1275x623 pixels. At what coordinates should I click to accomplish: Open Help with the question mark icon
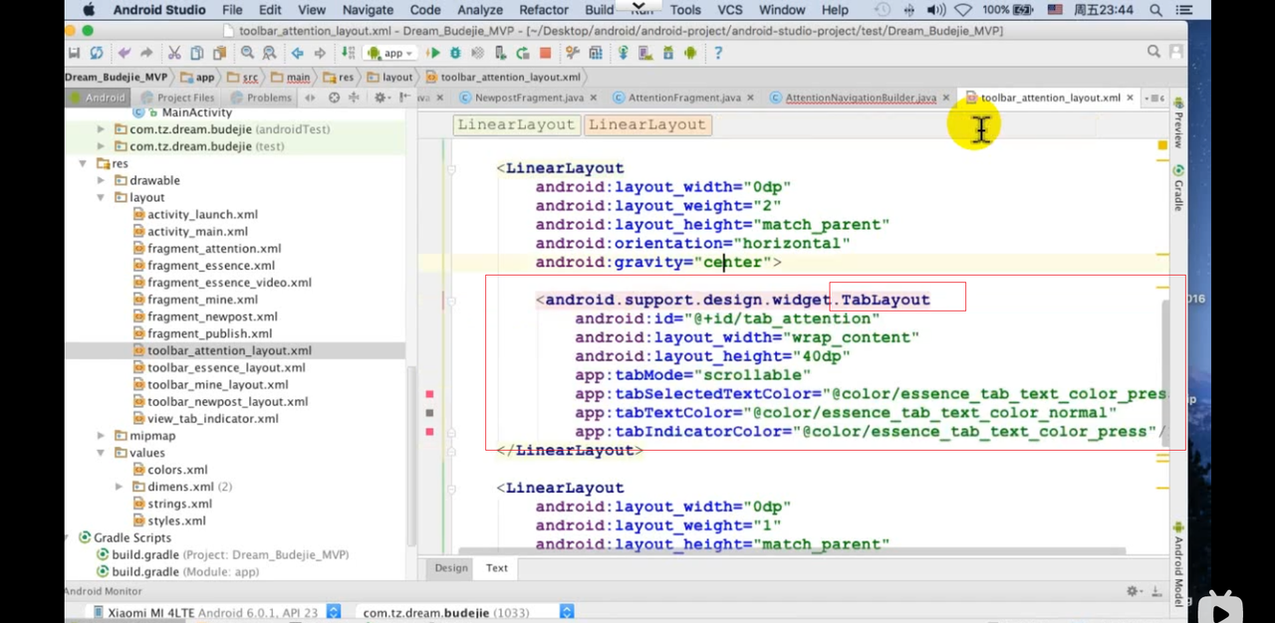point(717,53)
